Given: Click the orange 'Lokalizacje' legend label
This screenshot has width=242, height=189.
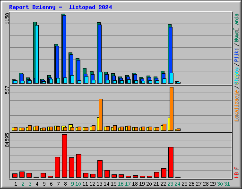Looking at the screenshot, I should 237,105.
